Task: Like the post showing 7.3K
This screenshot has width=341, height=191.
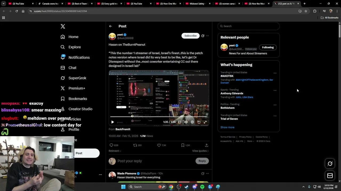Action: click(162, 145)
